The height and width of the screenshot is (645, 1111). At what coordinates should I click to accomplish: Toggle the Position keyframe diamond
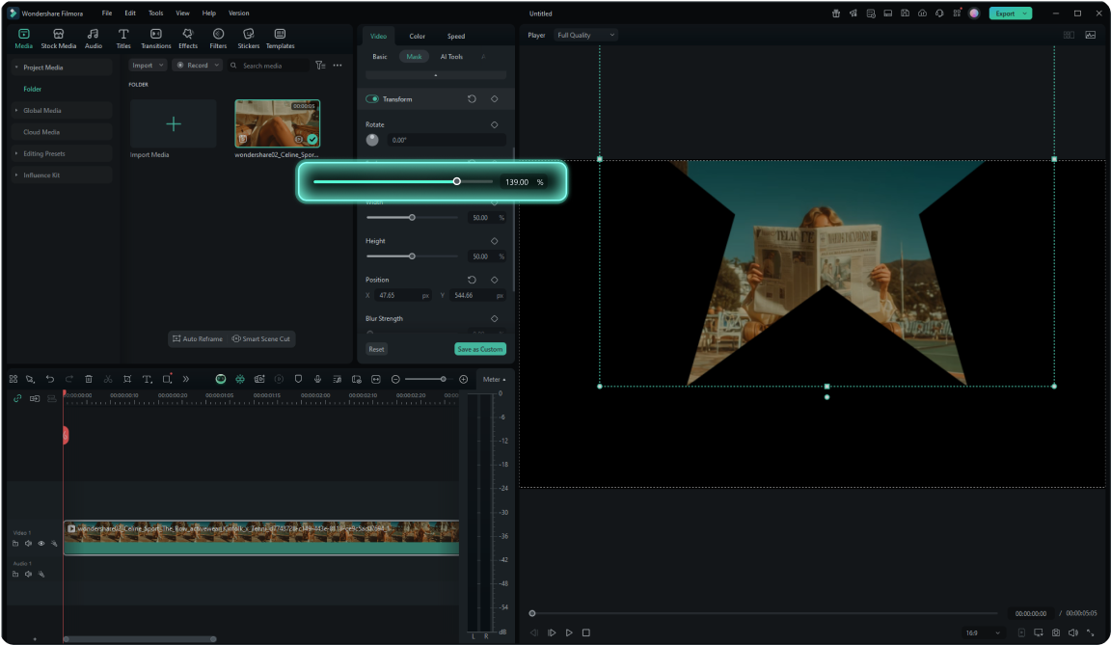[495, 280]
